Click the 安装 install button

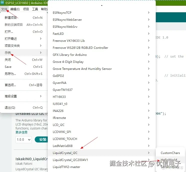pos(41,139)
